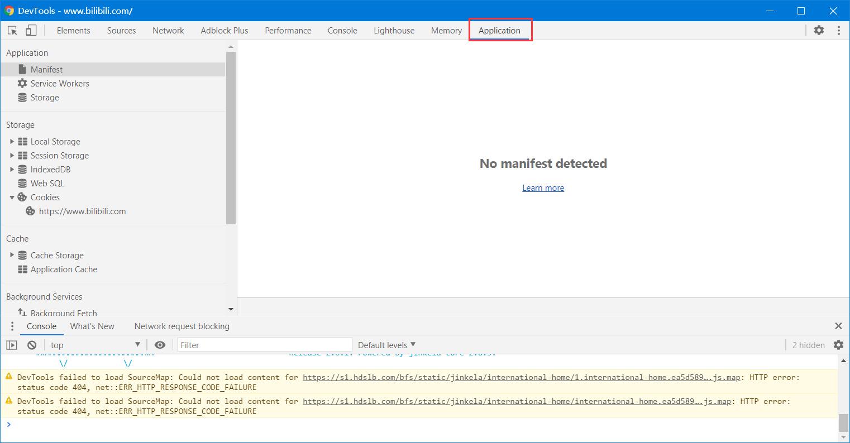Click the console prompt input line
The height and width of the screenshot is (443, 850).
(x=424, y=425)
